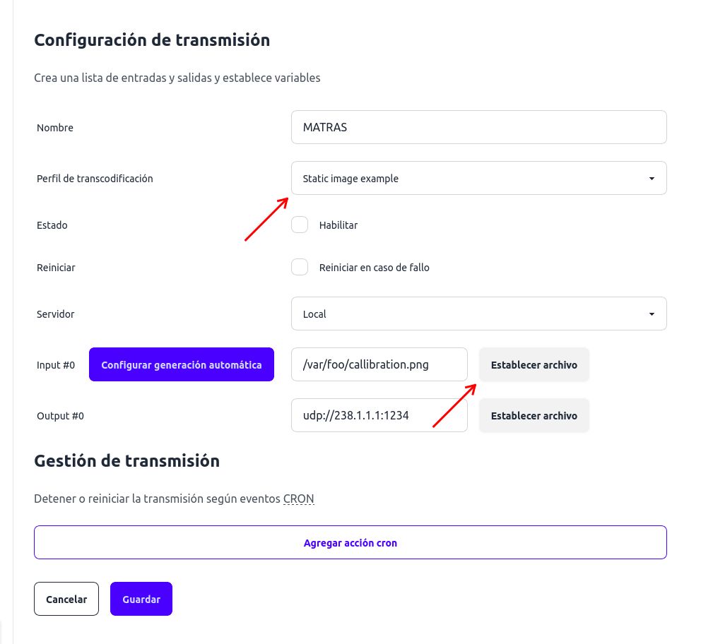Expand the Servidor selection list
Screen dimensions: 701x644
[x=479, y=314]
